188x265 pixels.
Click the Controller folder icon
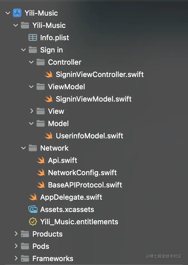(x=40, y=62)
